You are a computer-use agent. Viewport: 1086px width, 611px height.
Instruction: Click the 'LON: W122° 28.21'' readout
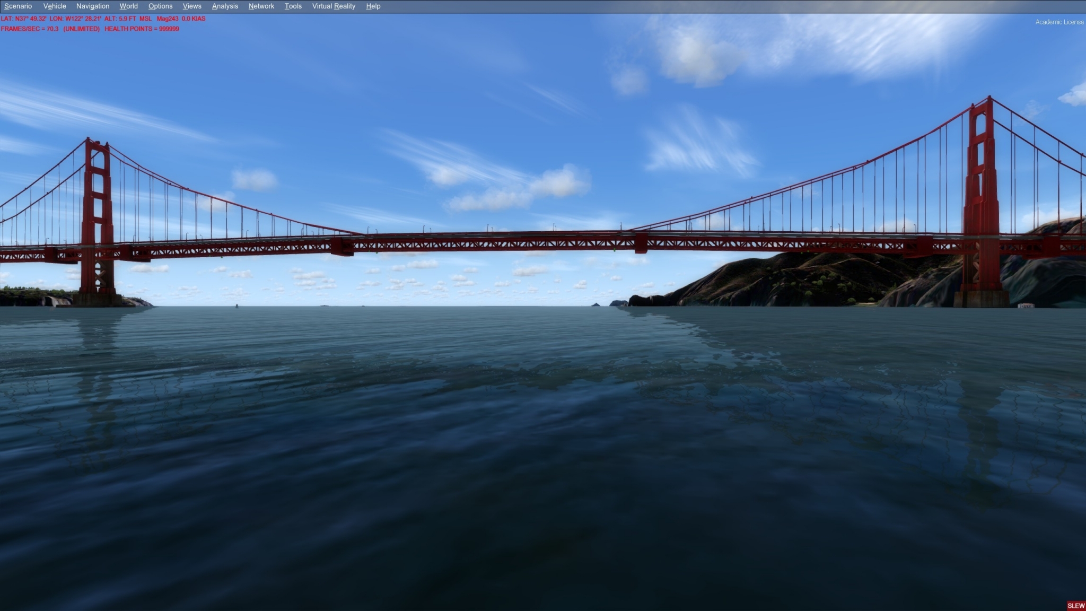pyautogui.click(x=75, y=19)
